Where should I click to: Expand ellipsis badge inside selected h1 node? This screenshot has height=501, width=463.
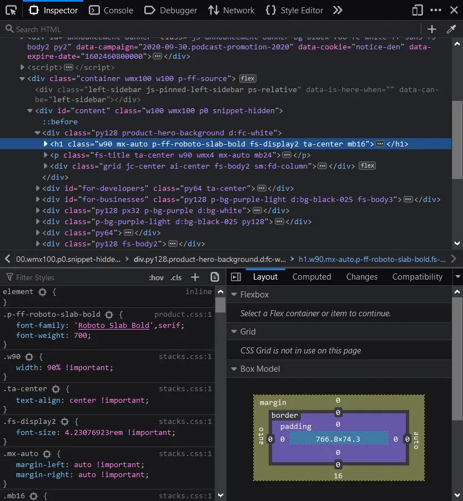coord(380,144)
